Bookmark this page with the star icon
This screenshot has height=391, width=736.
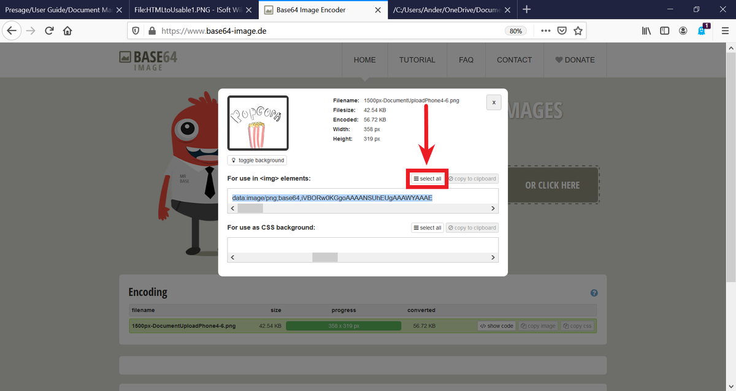[x=578, y=31]
